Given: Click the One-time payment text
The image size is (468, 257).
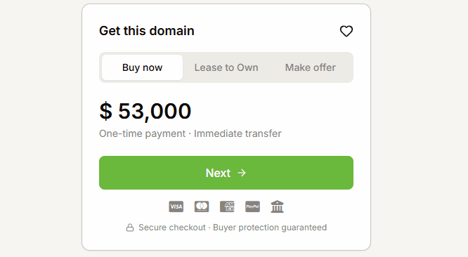Looking at the screenshot, I should 143,133.
